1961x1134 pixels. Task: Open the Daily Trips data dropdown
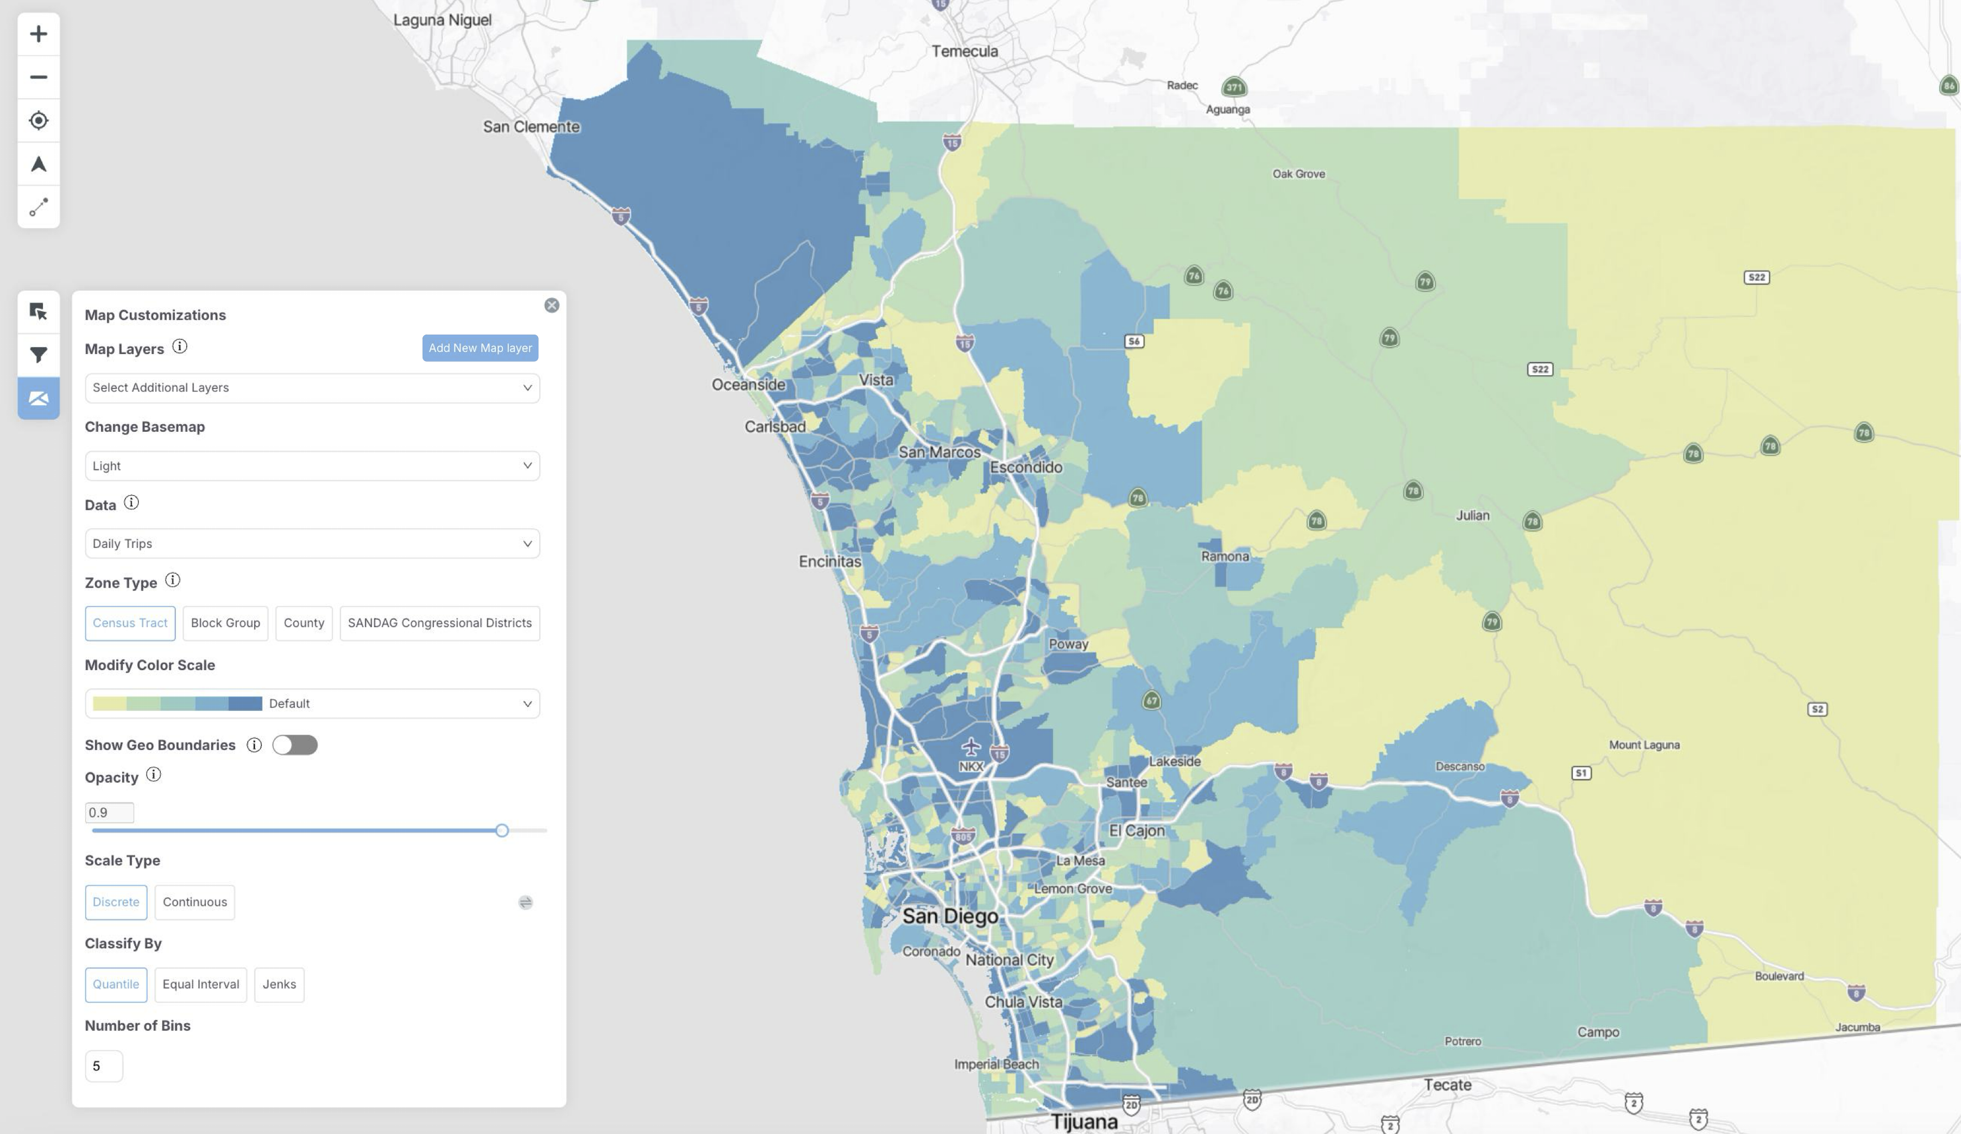[312, 543]
